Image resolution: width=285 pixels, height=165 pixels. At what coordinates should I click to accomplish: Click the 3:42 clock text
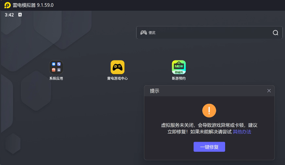[x=9, y=15]
